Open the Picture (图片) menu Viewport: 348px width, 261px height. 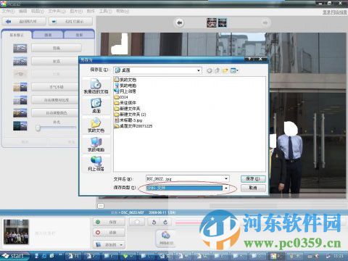(x=76, y=11)
